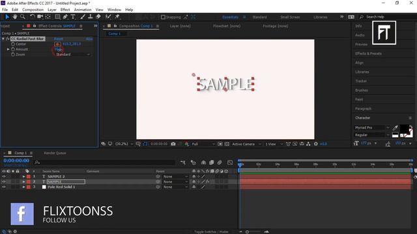417x234 pixels.
Task: Open the viewer resolution Full dropdown
Action: (203, 144)
